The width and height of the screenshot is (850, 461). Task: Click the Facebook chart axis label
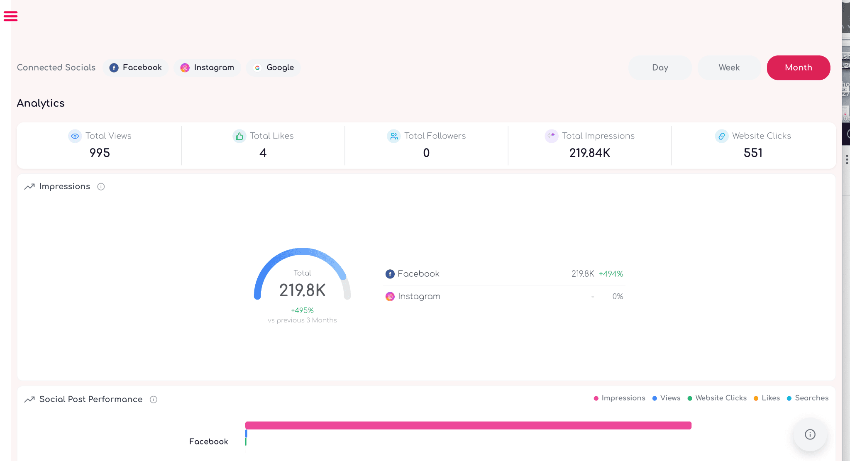pos(209,441)
